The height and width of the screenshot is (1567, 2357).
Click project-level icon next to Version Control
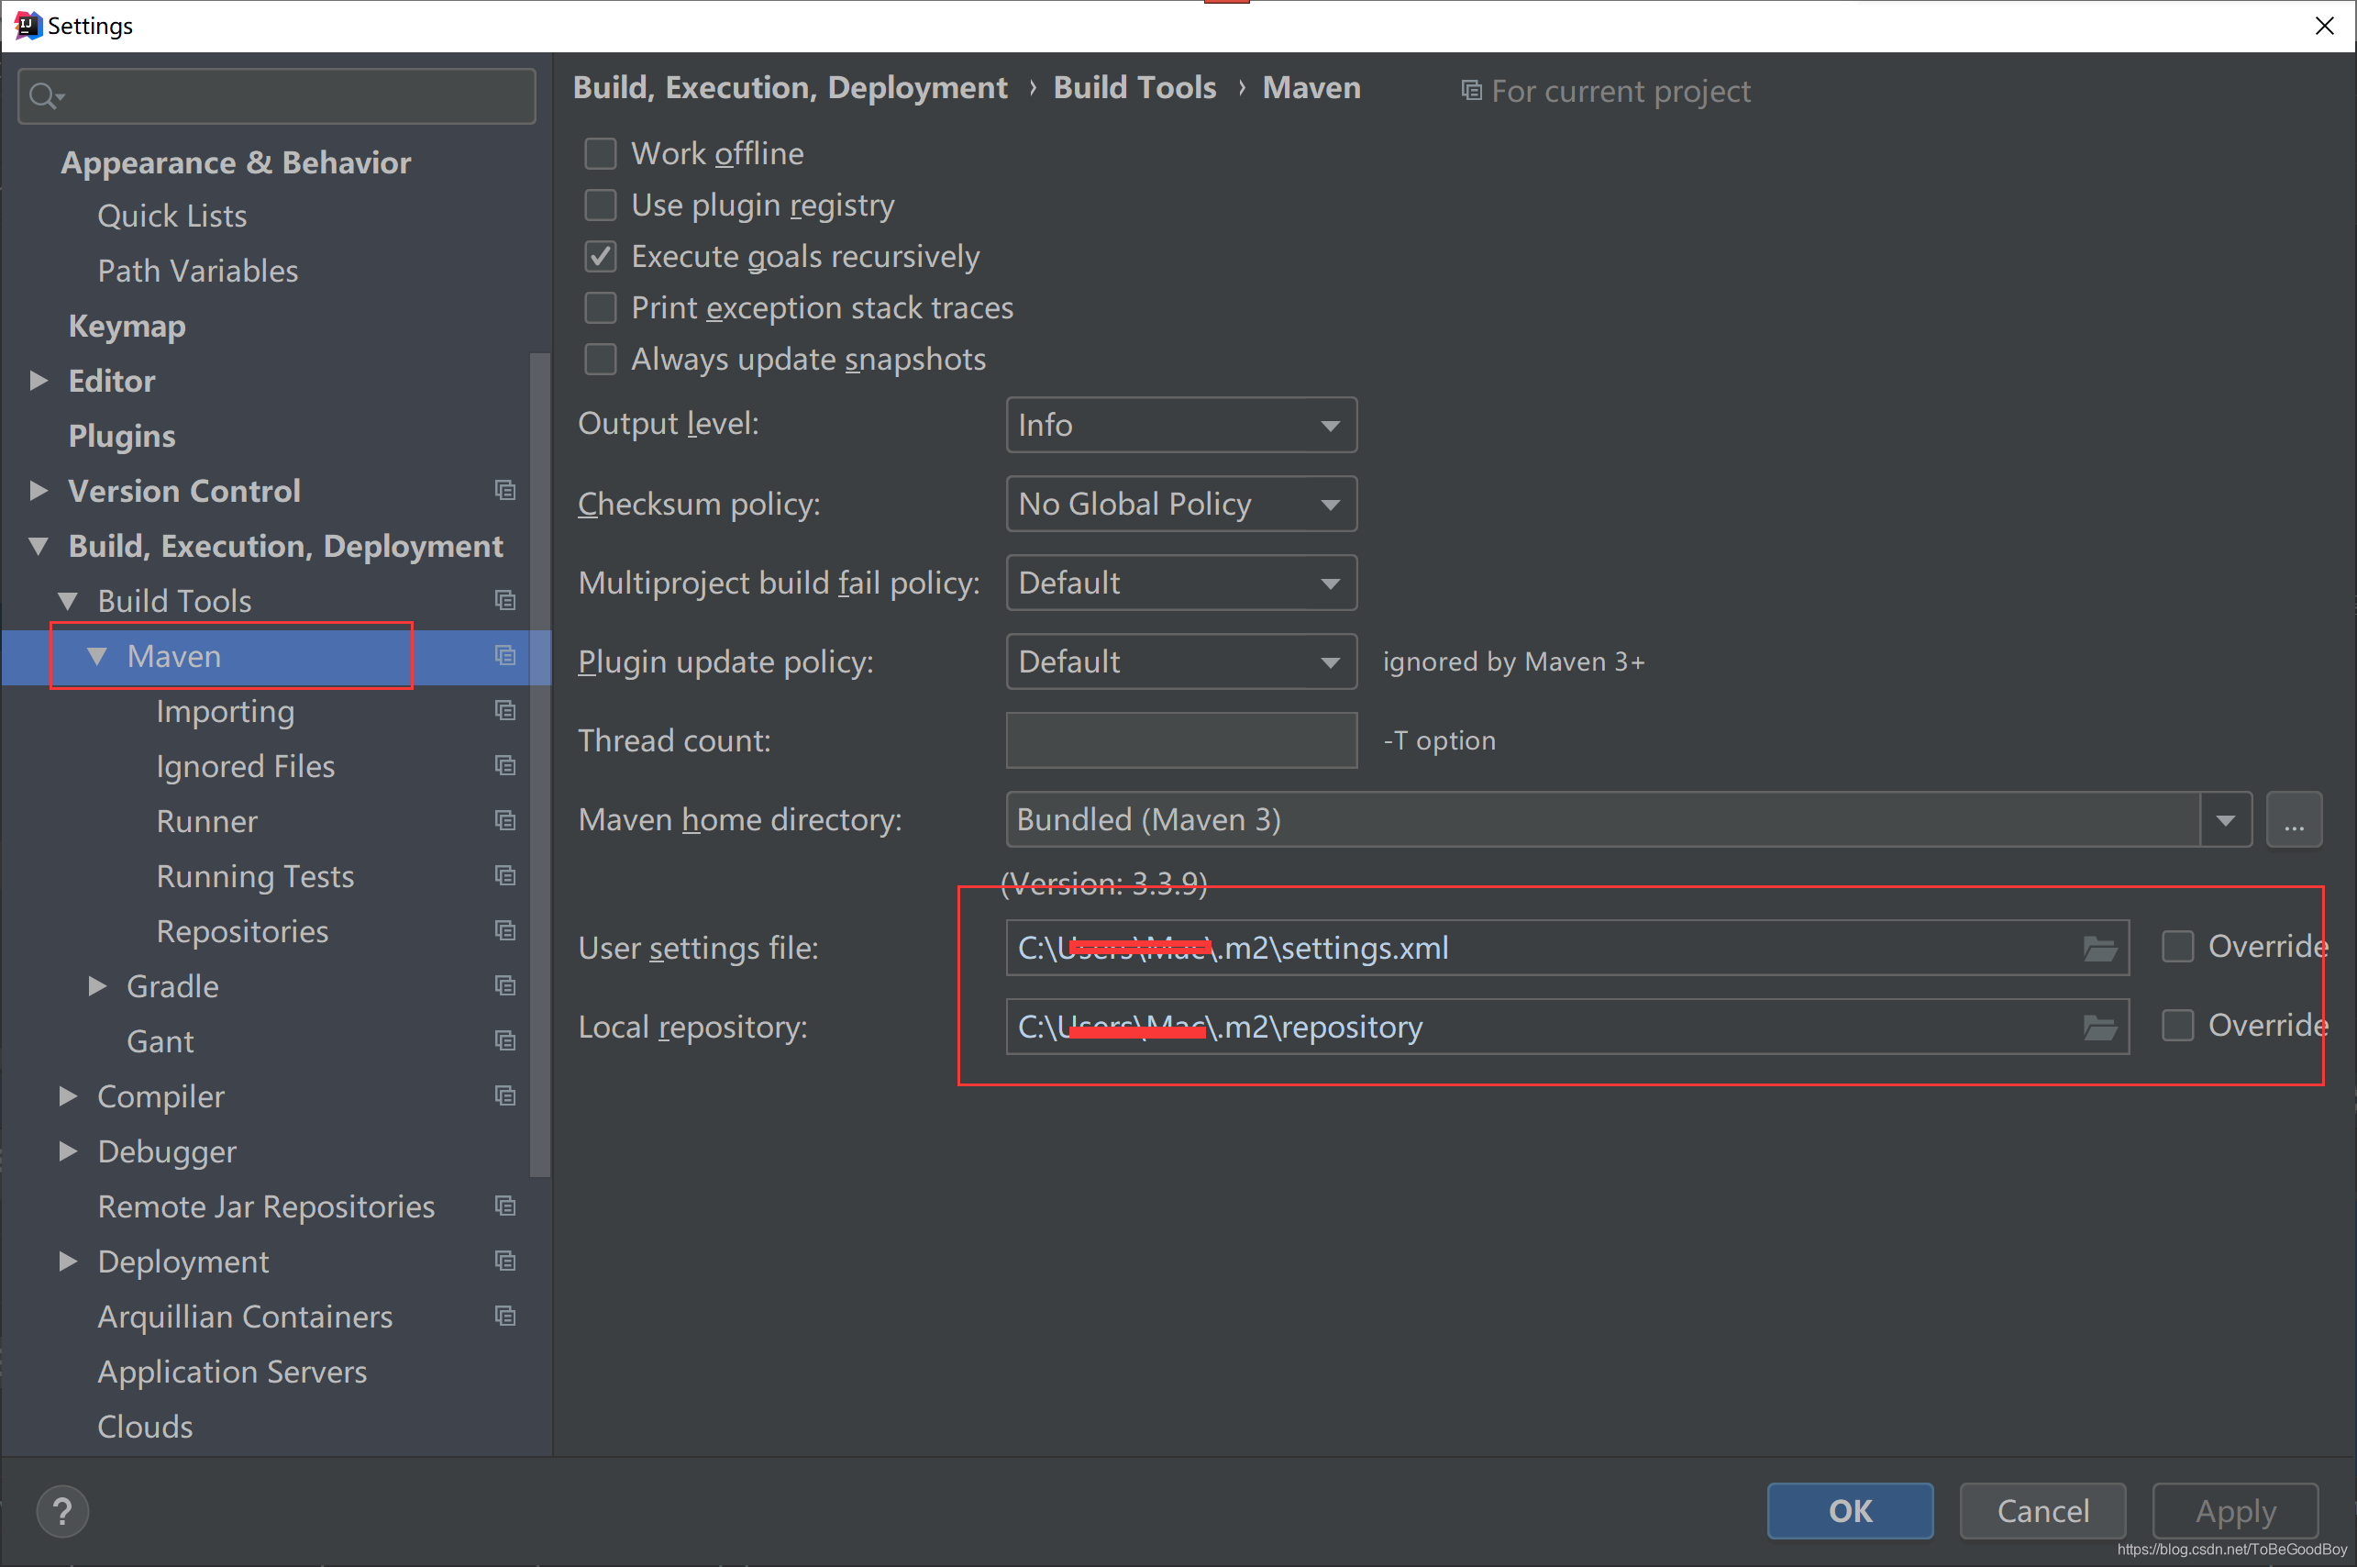click(x=505, y=491)
